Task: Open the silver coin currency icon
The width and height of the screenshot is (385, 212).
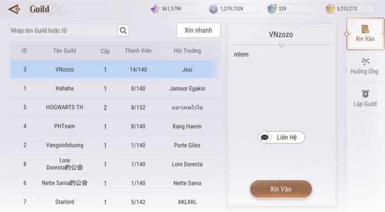Action: [x=213, y=9]
